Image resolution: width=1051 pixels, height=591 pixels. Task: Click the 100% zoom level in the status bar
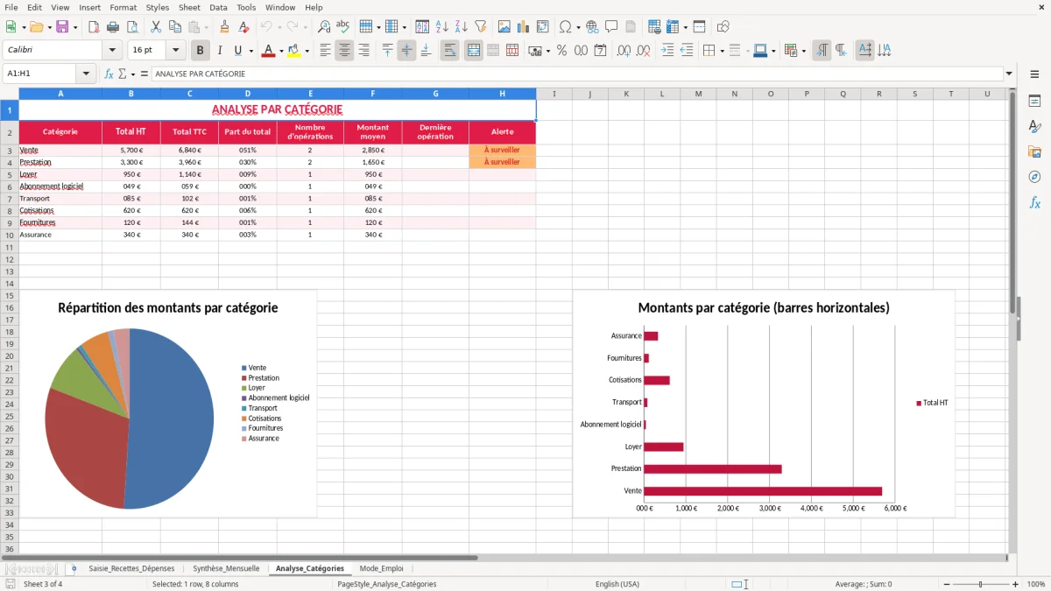[1035, 584]
